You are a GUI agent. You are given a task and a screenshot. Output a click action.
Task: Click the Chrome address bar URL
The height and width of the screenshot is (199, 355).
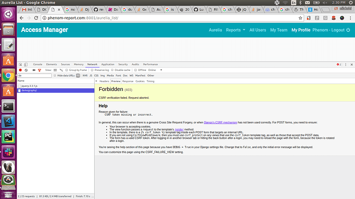click(172, 18)
